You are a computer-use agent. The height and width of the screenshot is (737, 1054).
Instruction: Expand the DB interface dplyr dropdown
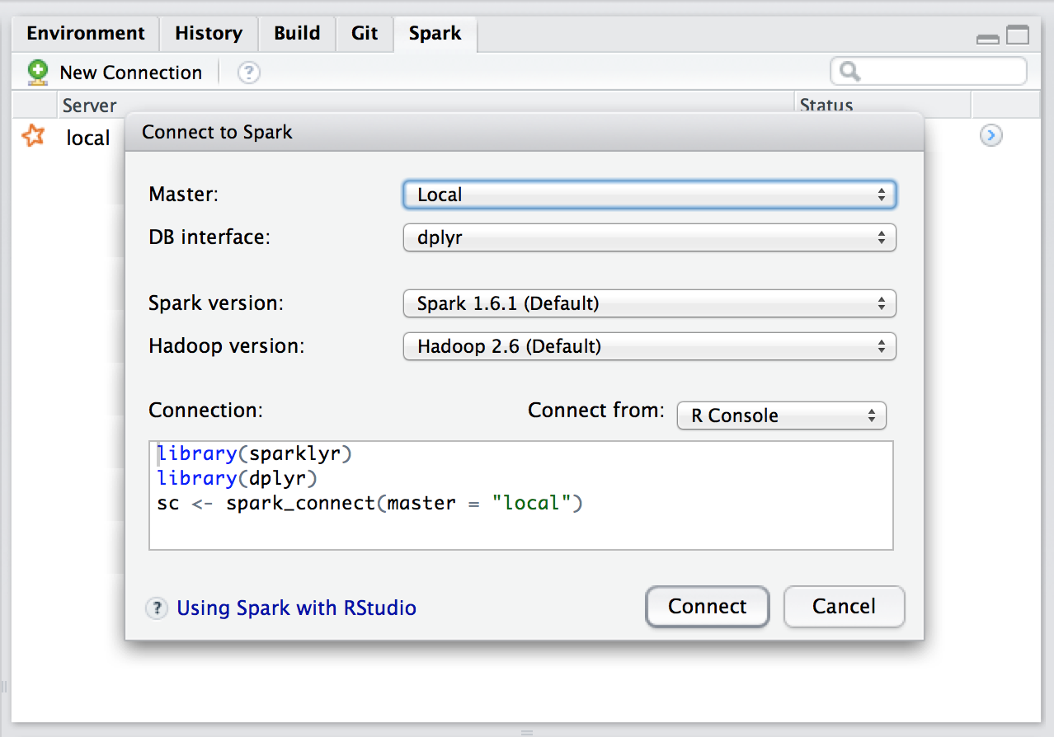(x=650, y=238)
